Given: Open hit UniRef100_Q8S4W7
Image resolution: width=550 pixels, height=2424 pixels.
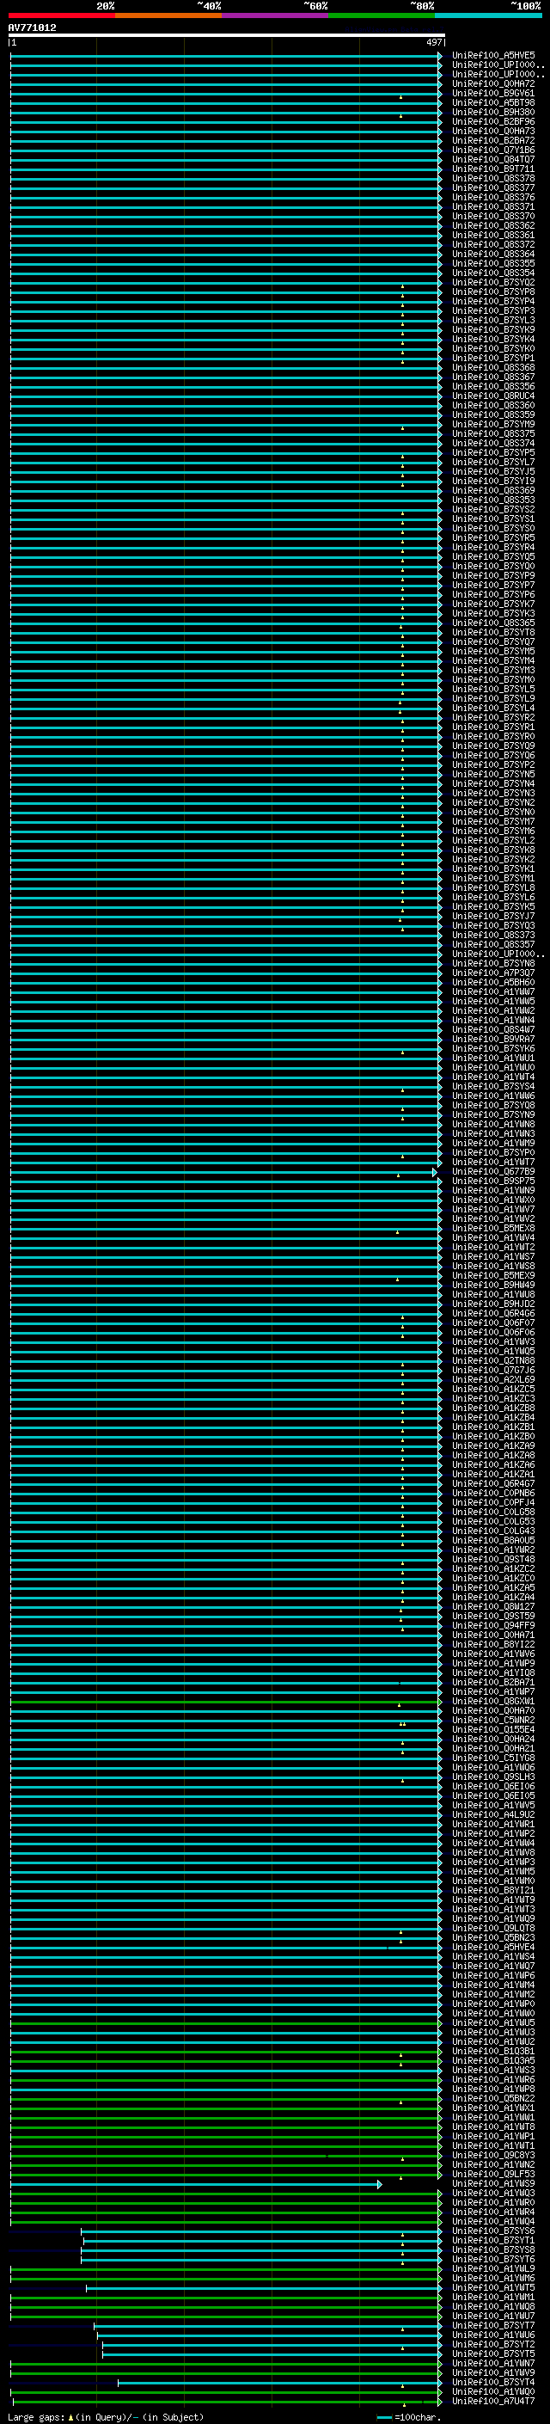Looking at the screenshot, I should [x=493, y=1029].
